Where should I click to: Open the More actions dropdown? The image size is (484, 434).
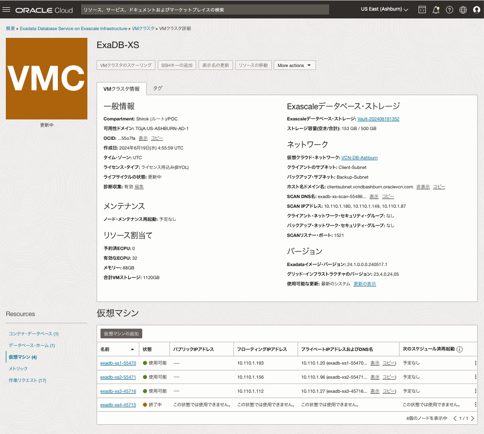[294, 65]
